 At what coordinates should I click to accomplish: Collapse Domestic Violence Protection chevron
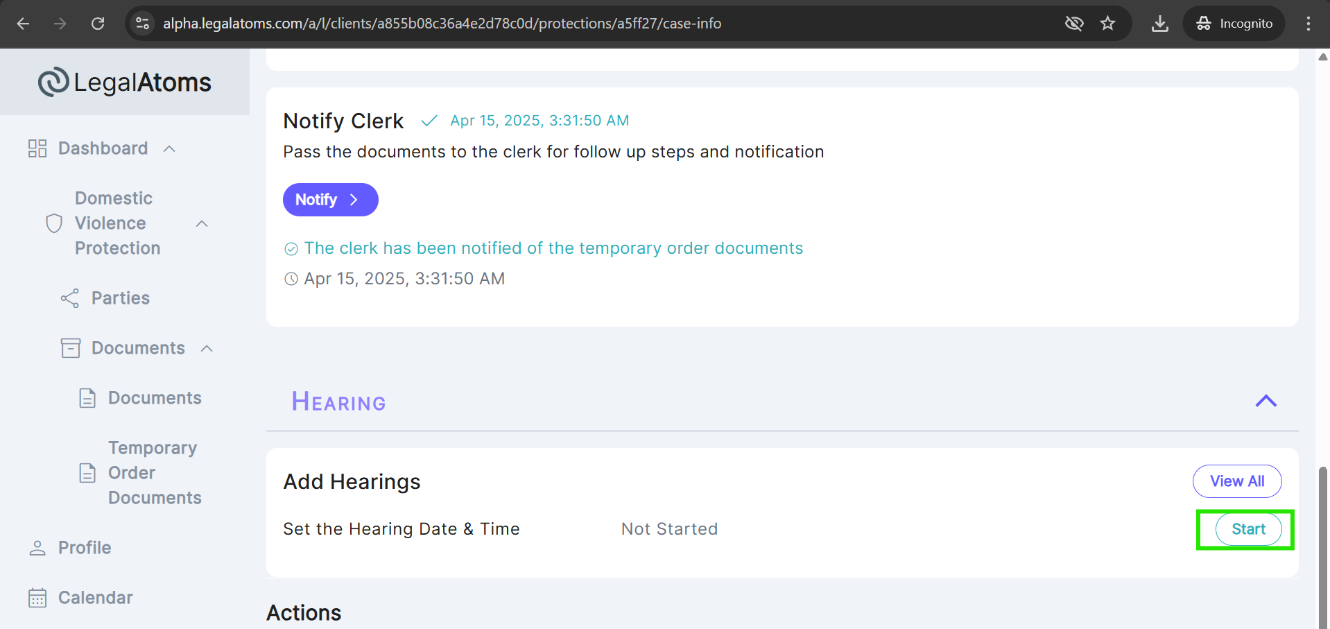click(x=202, y=223)
